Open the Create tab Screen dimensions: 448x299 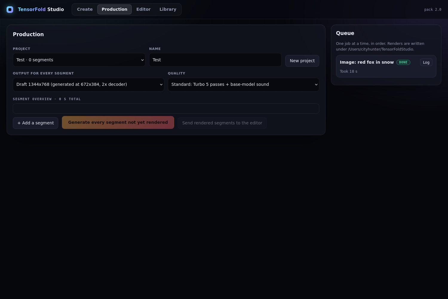(x=85, y=9)
